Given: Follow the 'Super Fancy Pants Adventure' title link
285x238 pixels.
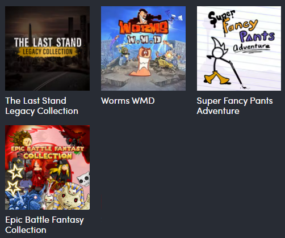Looking at the screenshot, I should 234,106.
